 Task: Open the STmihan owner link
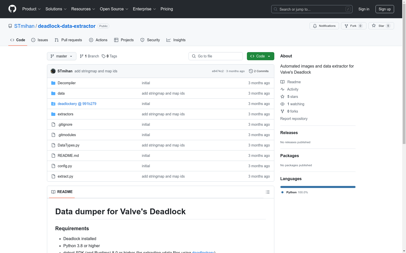coord(24,26)
